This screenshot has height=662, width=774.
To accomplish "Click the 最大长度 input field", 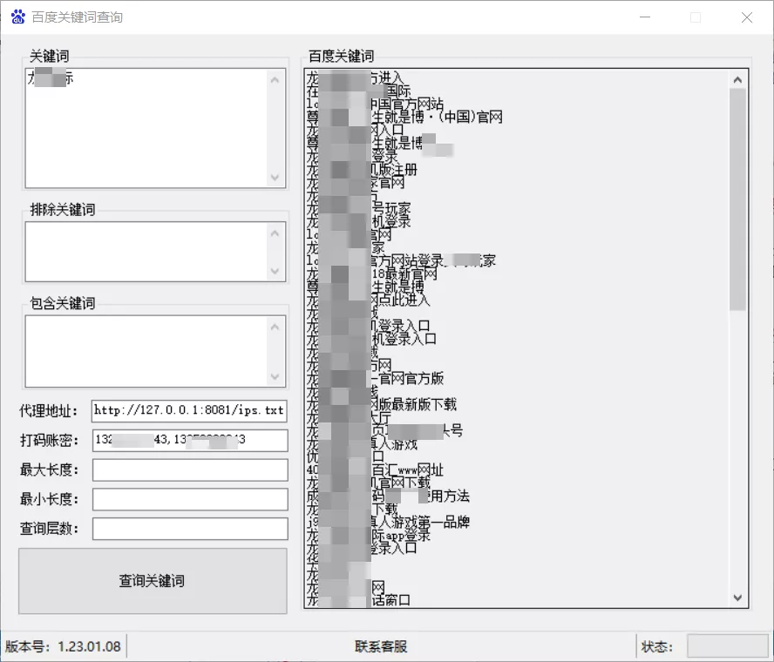I will tap(190, 469).
